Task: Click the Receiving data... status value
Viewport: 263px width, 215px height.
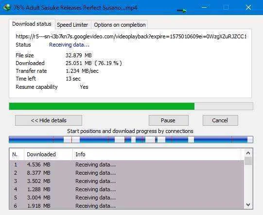Action: tap(69, 45)
